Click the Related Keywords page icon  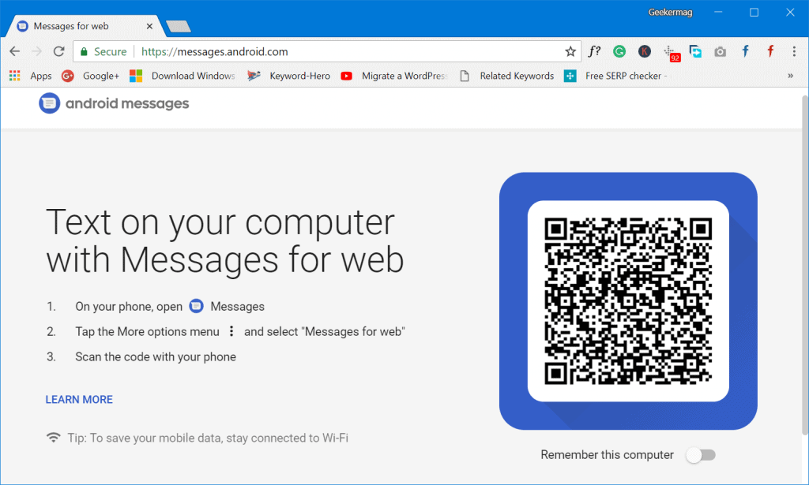(465, 76)
